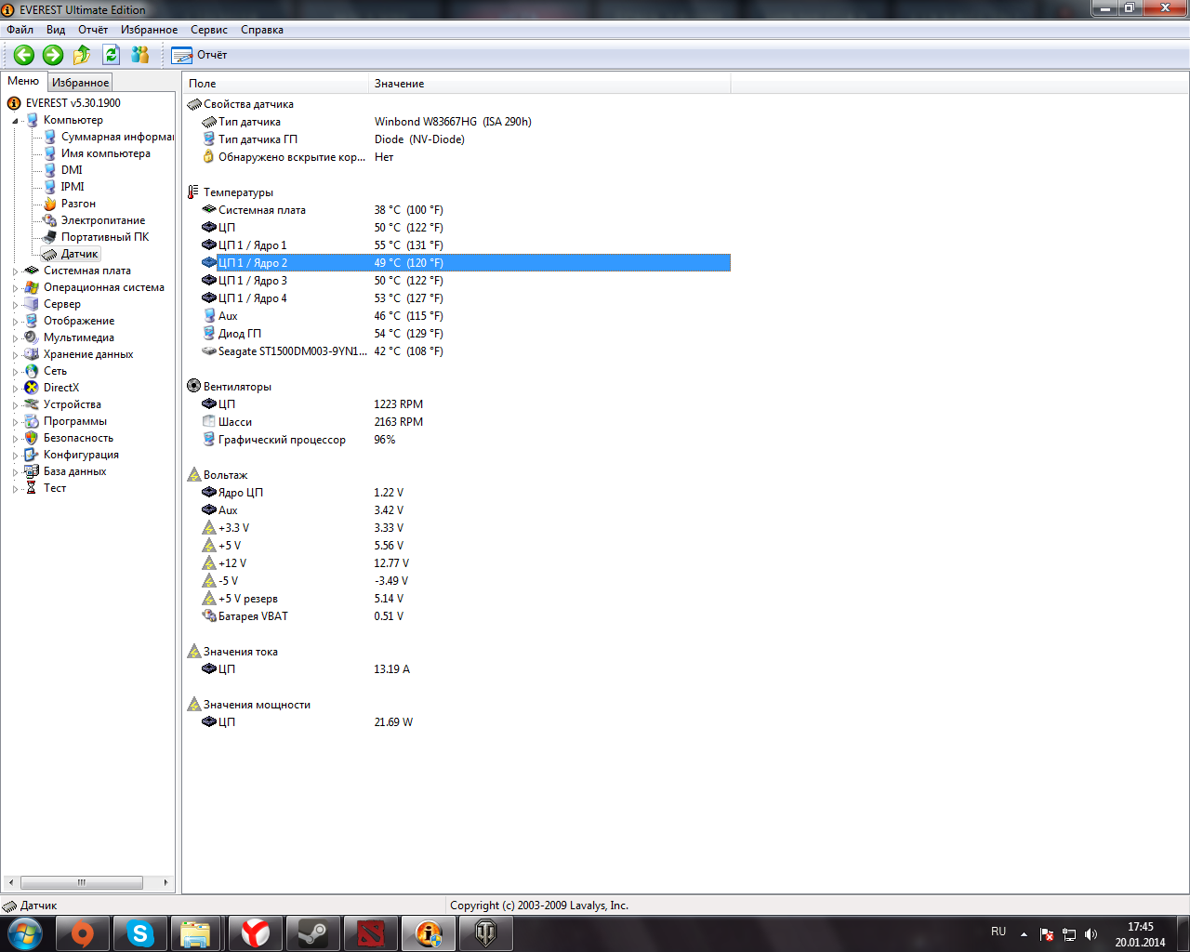
Task: Open Skype from the taskbar
Action: (x=139, y=933)
